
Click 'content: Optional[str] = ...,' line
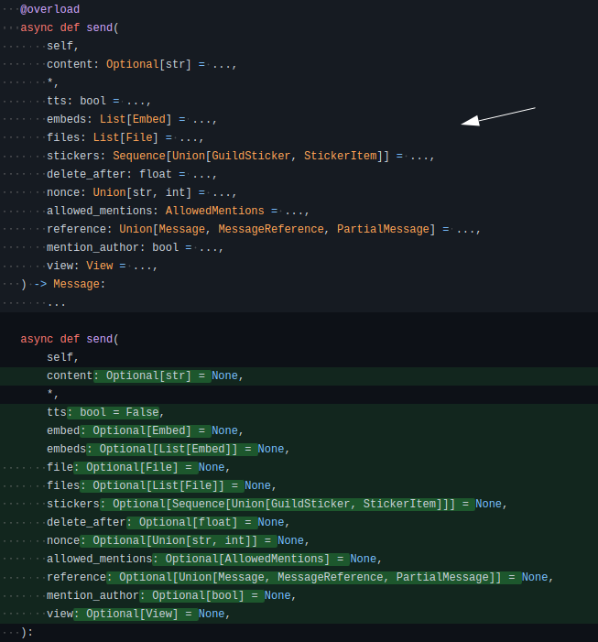(142, 64)
